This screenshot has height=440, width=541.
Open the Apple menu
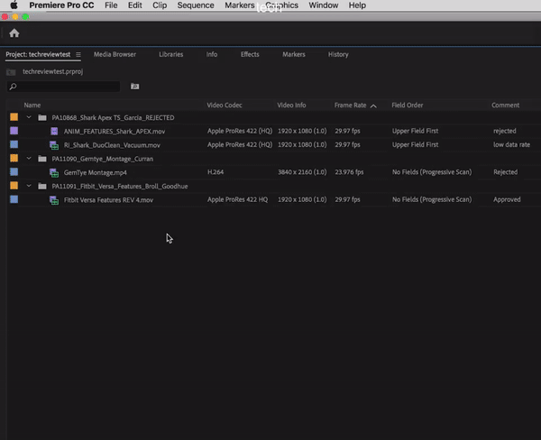point(14,5)
